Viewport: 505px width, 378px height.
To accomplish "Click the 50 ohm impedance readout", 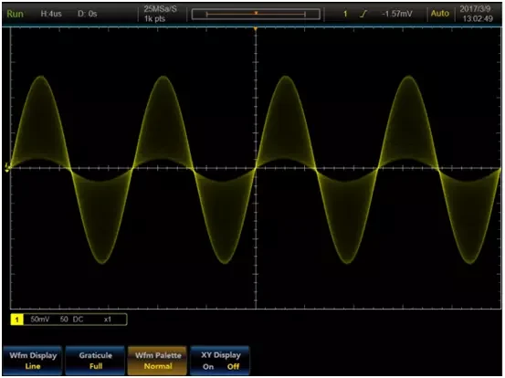I will coord(64,320).
